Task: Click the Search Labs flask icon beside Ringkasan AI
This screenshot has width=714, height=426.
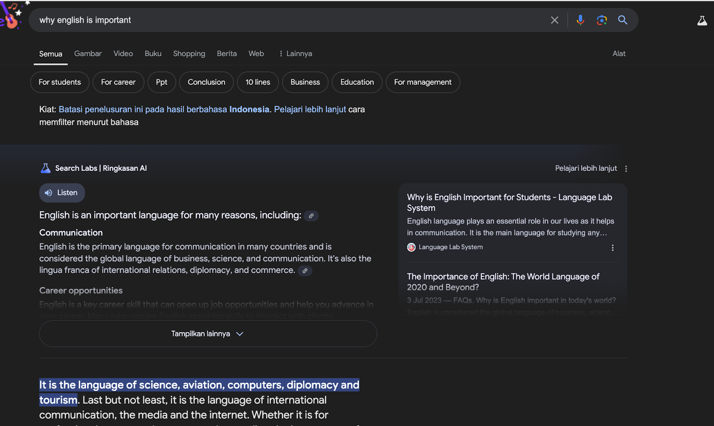Action: tap(46, 168)
